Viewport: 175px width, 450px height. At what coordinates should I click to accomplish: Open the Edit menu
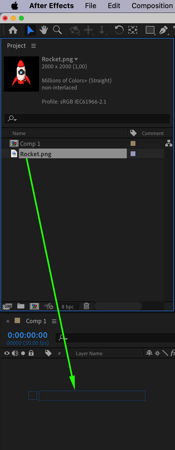114,6
